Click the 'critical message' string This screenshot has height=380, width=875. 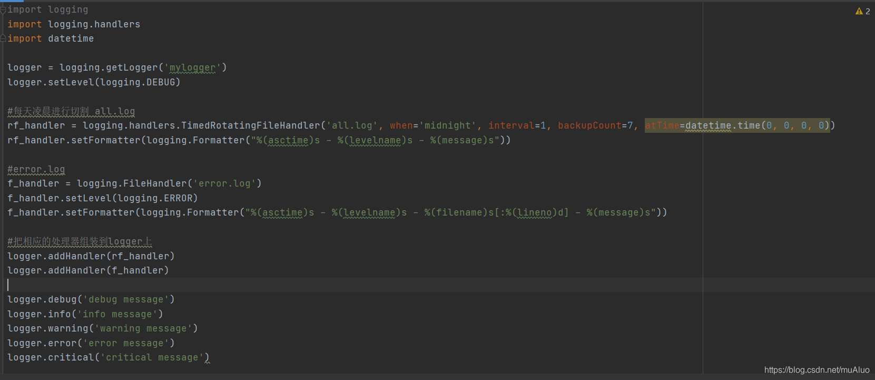[x=152, y=357]
